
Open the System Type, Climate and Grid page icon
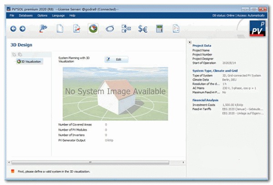pyautogui.click(x=59, y=29)
